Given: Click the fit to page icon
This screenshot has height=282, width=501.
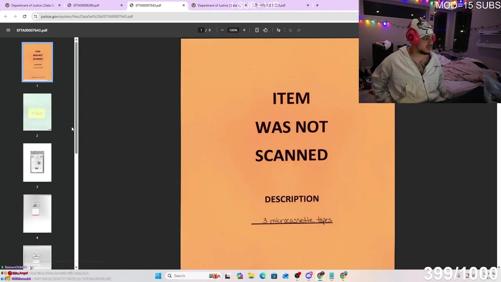Looking at the screenshot, I should (257, 30).
